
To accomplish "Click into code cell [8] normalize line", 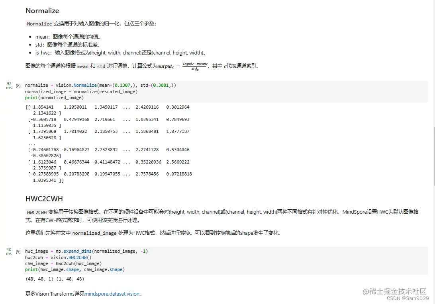I will [100, 85].
